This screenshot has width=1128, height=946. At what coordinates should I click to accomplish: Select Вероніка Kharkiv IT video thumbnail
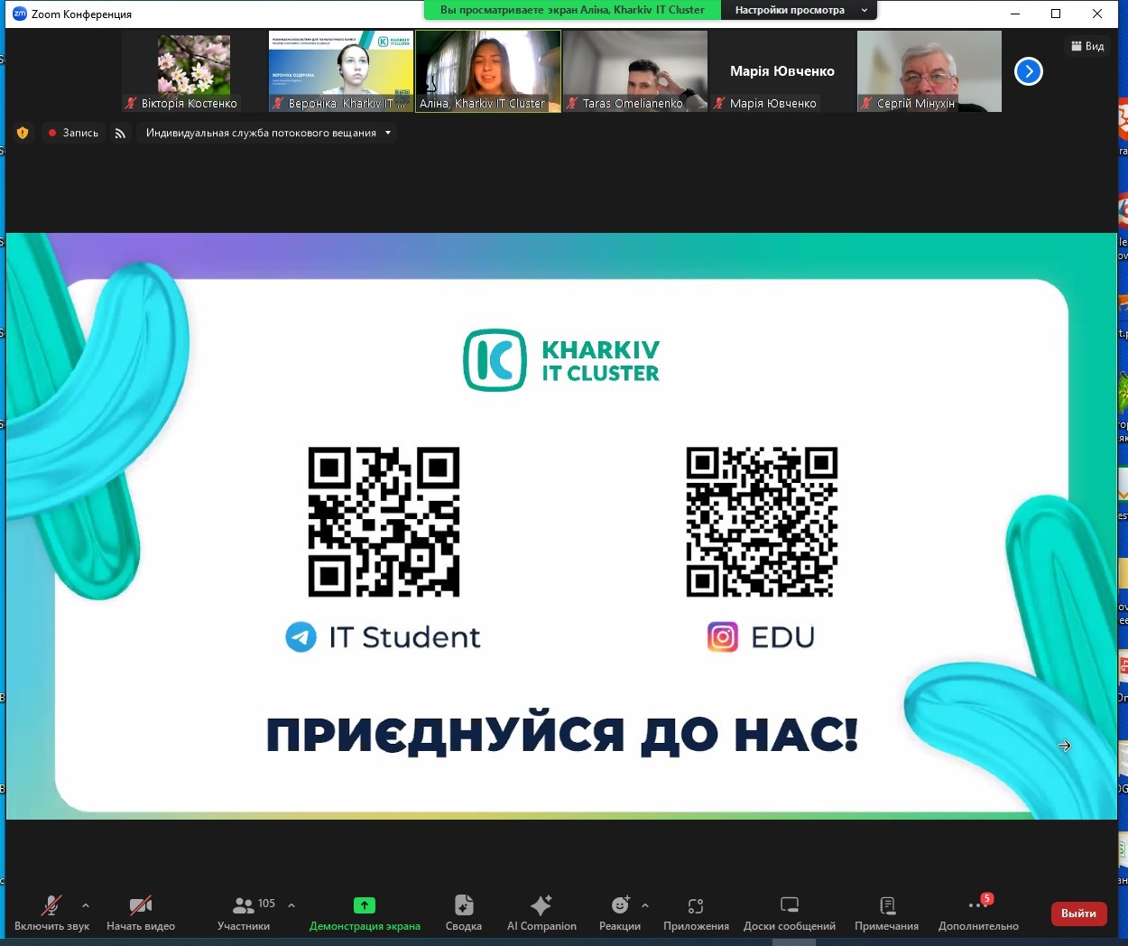341,71
